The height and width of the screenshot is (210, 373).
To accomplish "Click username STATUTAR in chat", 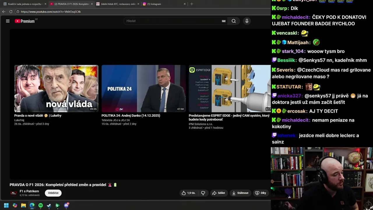I will (290, 87).
